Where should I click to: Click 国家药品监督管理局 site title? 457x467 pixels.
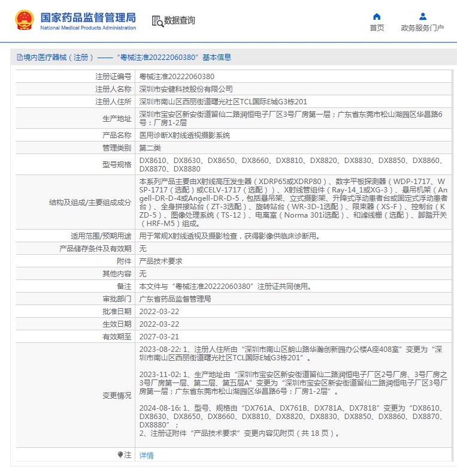tap(88, 17)
